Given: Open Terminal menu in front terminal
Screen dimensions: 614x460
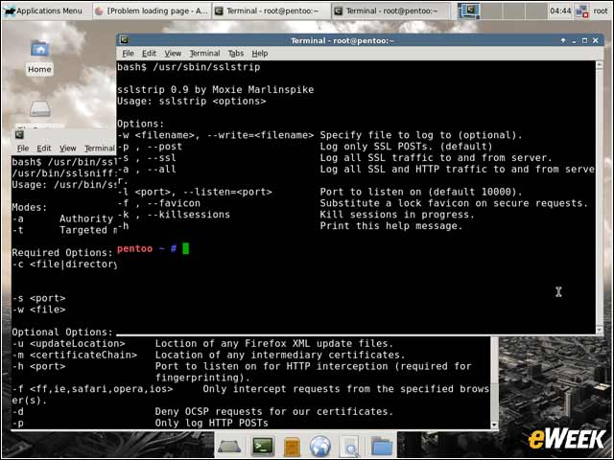Looking at the screenshot, I should point(204,54).
